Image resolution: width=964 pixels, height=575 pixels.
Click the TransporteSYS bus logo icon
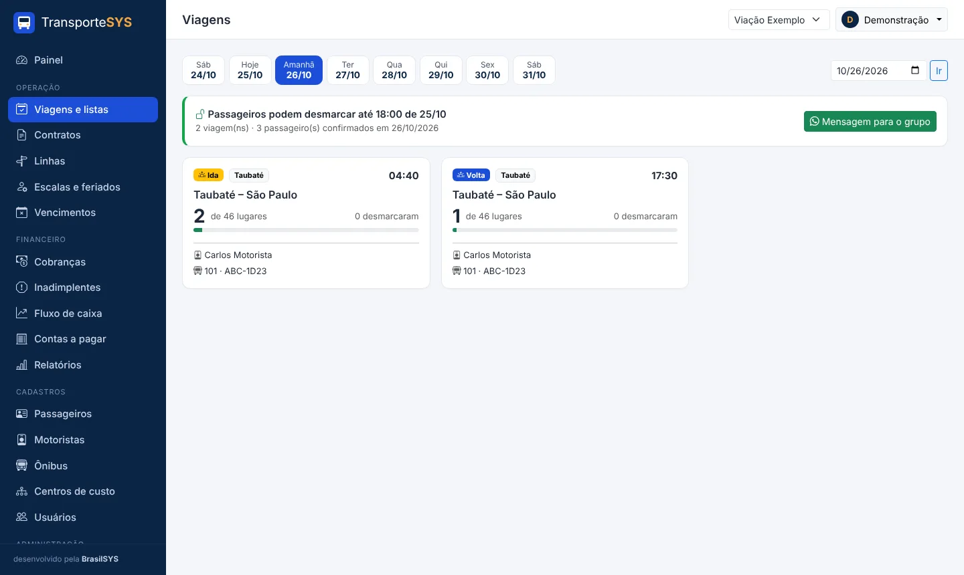(x=24, y=22)
